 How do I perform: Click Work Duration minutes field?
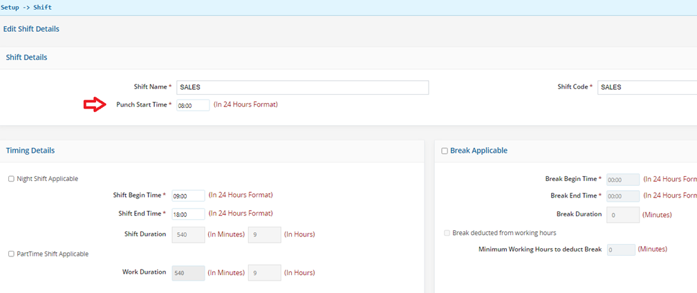tap(189, 272)
